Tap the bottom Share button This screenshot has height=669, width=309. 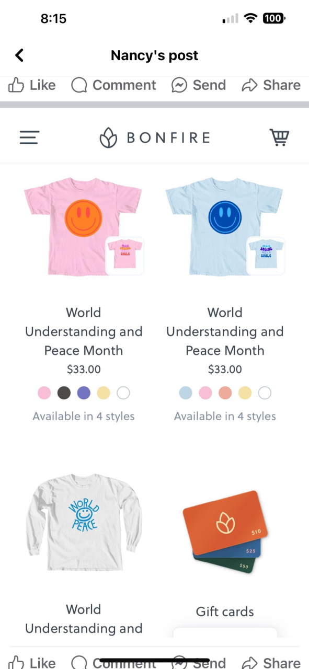coord(271,663)
